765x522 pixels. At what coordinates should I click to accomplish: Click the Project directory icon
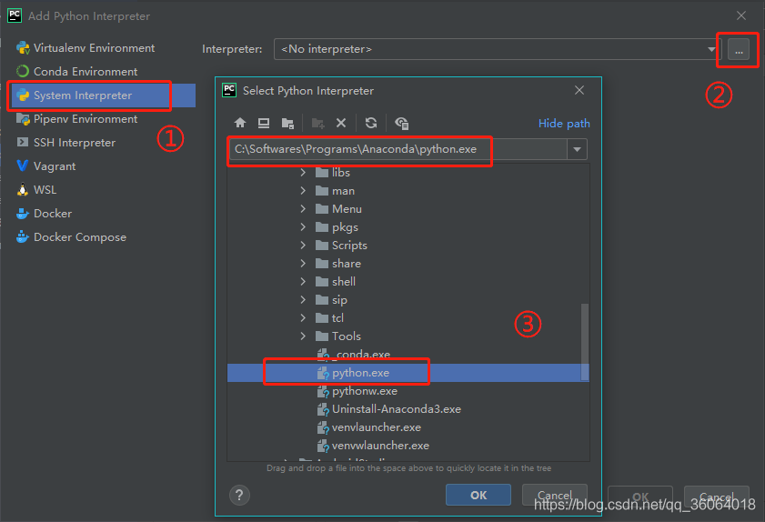click(x=287, y=123)
